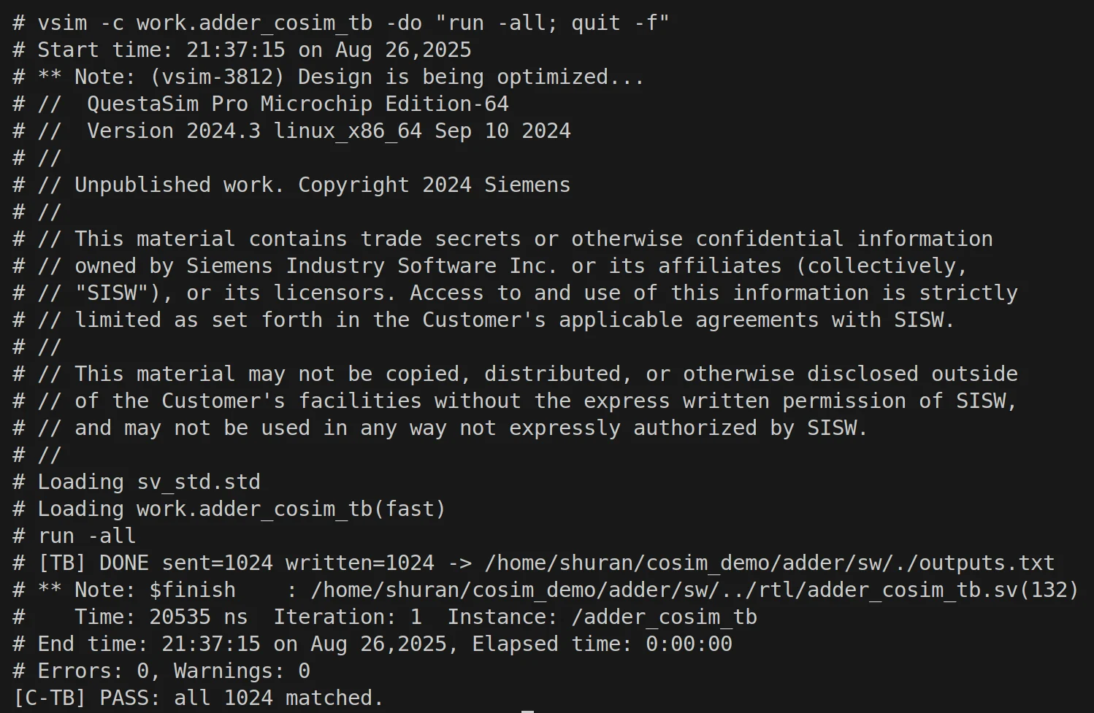
Task: Click the vsim command line at top
Action: pyautogui.click(x=341, y=23)
